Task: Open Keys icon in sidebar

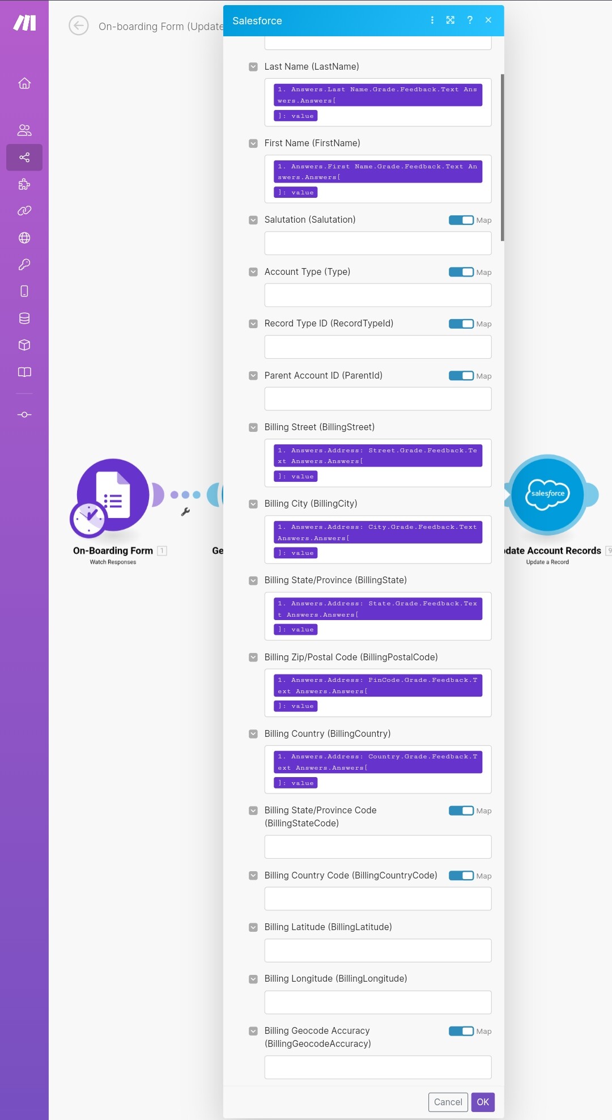Action: tap(24, 265)
